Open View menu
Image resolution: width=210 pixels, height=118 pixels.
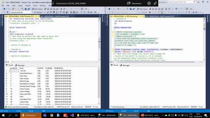tap(14, 6)
